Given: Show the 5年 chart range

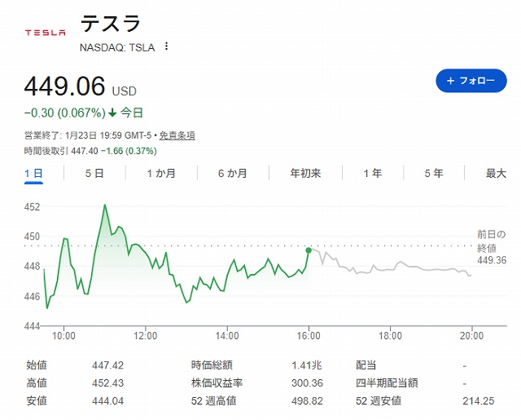Looking at the screenshot, I should coord(434,173).
